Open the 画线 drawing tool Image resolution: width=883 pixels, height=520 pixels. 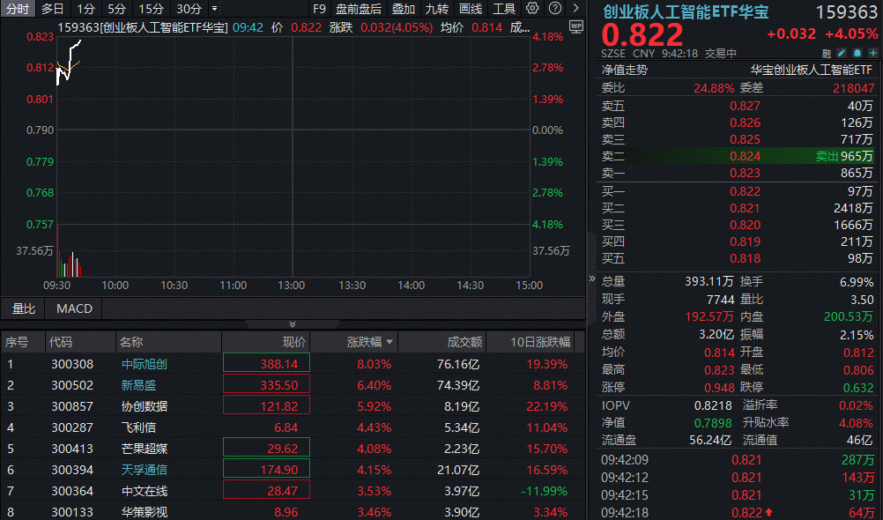[x=471, y=9]
